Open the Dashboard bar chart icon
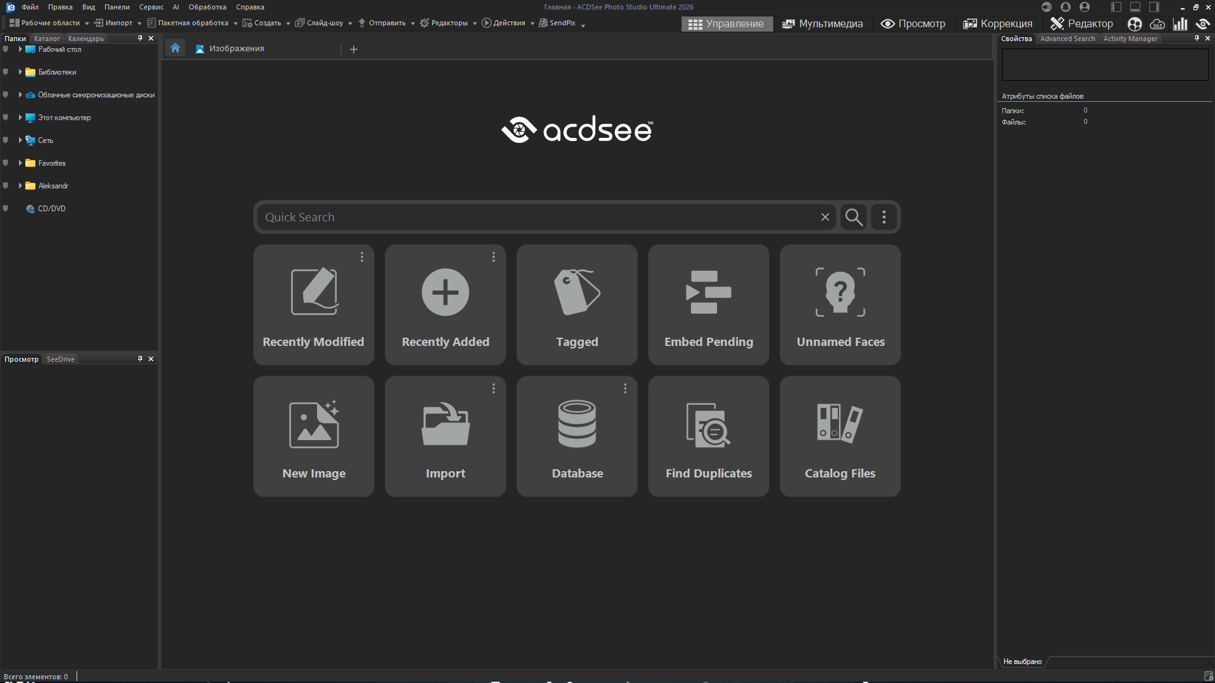1215x683 pixels. pyautogui.click(x=1180, y=24)
